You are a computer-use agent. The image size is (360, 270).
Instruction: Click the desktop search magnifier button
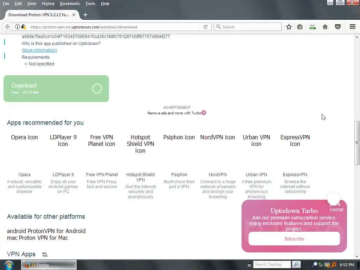(296, 264)
